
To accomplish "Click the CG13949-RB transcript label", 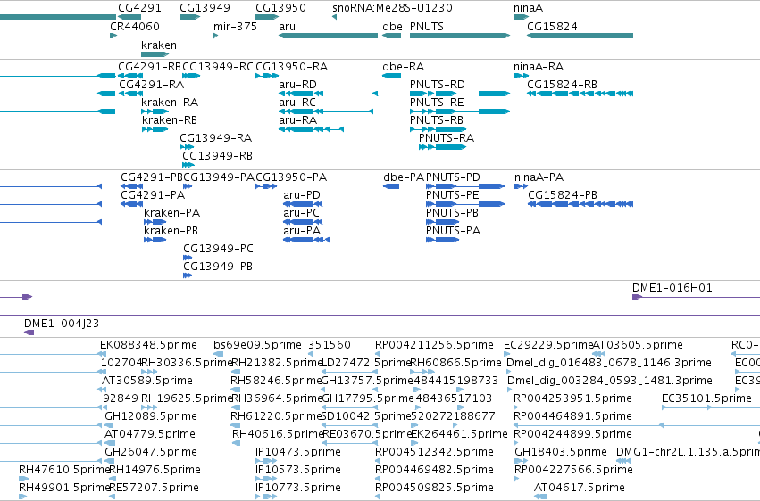I will [x=218, y=156].
